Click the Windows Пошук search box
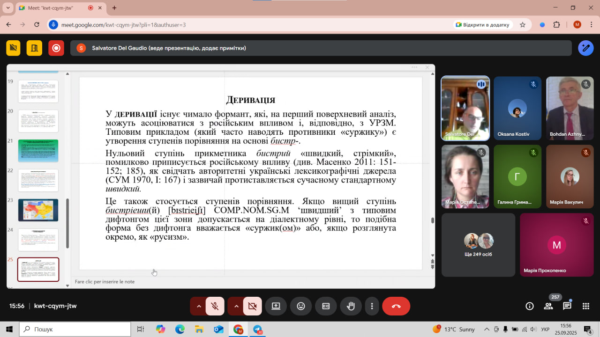This screenshot has height=337, width=600. pyautogui.click(x=75, y=329)
